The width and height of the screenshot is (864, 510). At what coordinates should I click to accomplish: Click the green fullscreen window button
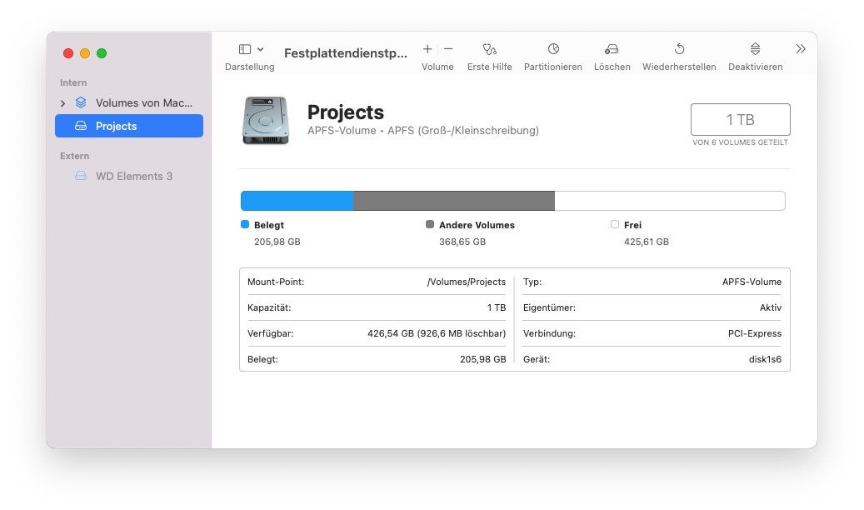click(x=102, y=53)
